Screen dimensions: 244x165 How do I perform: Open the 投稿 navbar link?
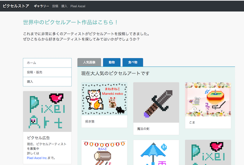click(55, 6)
